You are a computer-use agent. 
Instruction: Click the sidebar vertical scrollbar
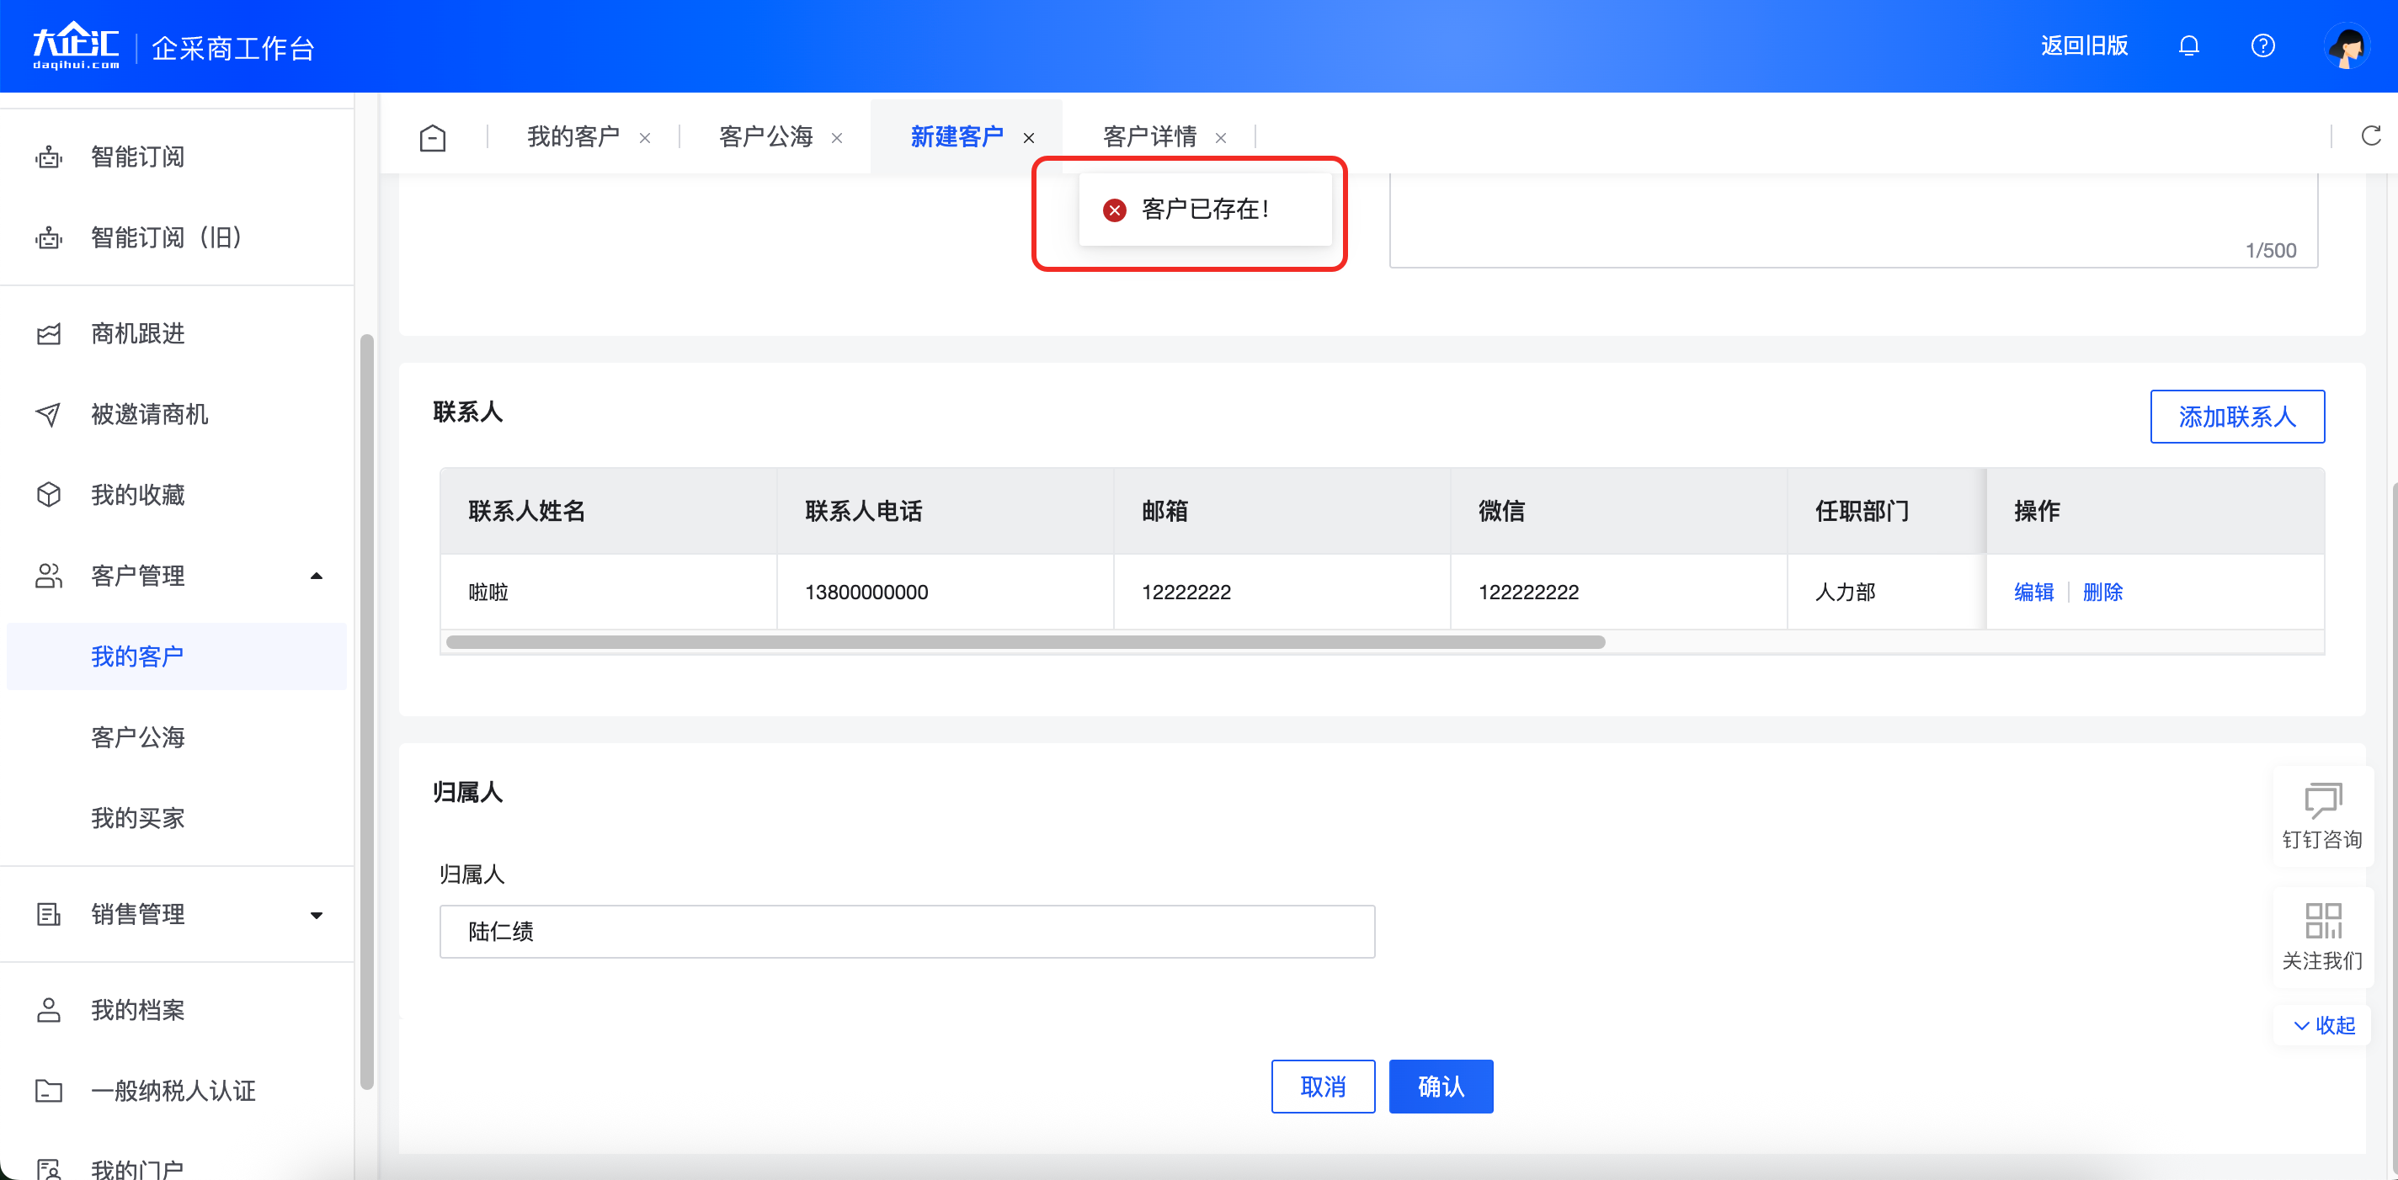pos(367,712)
